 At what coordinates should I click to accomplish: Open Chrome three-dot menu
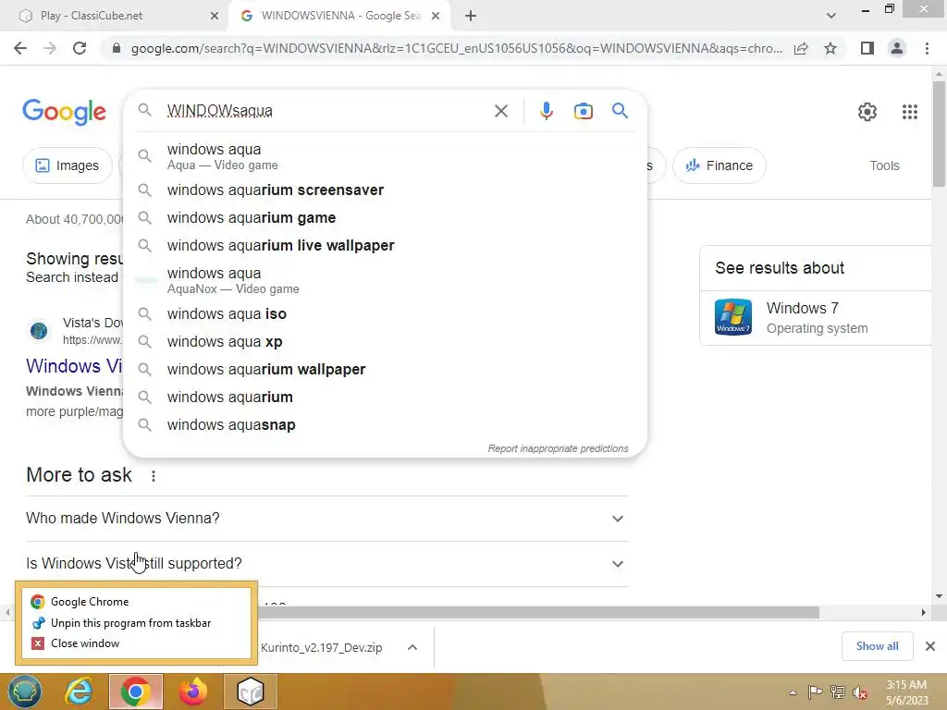tap(927, 48)
